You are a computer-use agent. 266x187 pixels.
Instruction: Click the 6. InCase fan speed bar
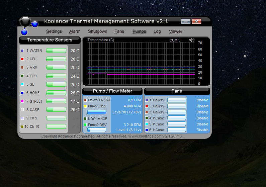177,130
